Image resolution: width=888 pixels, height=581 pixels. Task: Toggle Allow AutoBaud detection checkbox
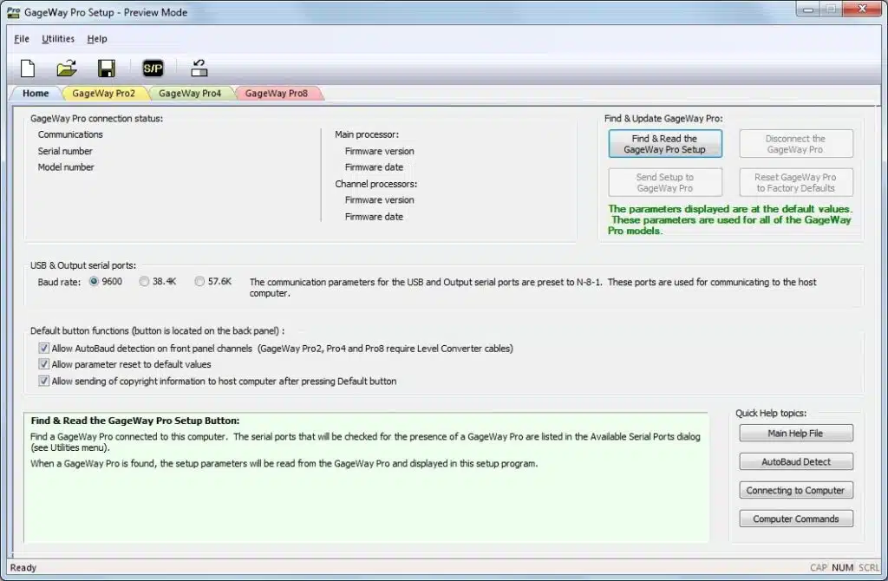(43, 349)
